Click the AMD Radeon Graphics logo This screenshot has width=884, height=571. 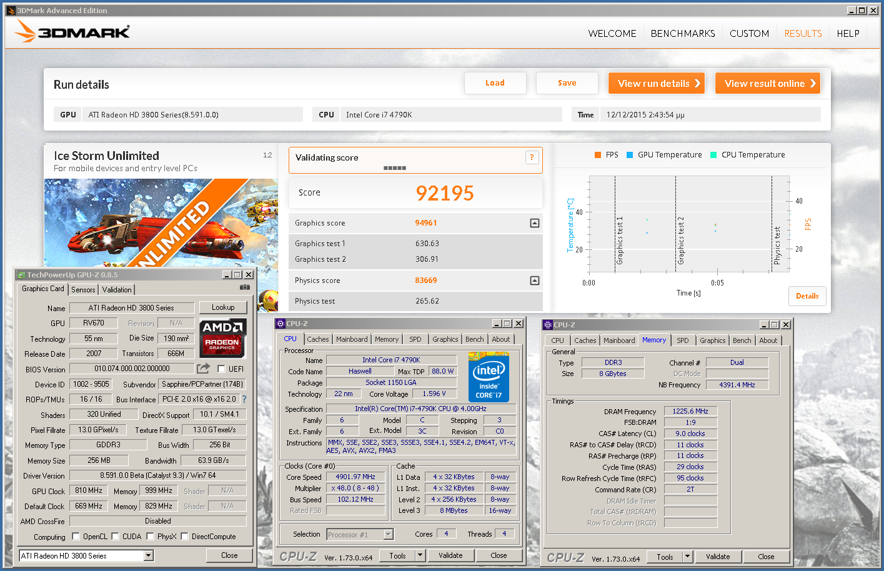(x=223, y=338)
